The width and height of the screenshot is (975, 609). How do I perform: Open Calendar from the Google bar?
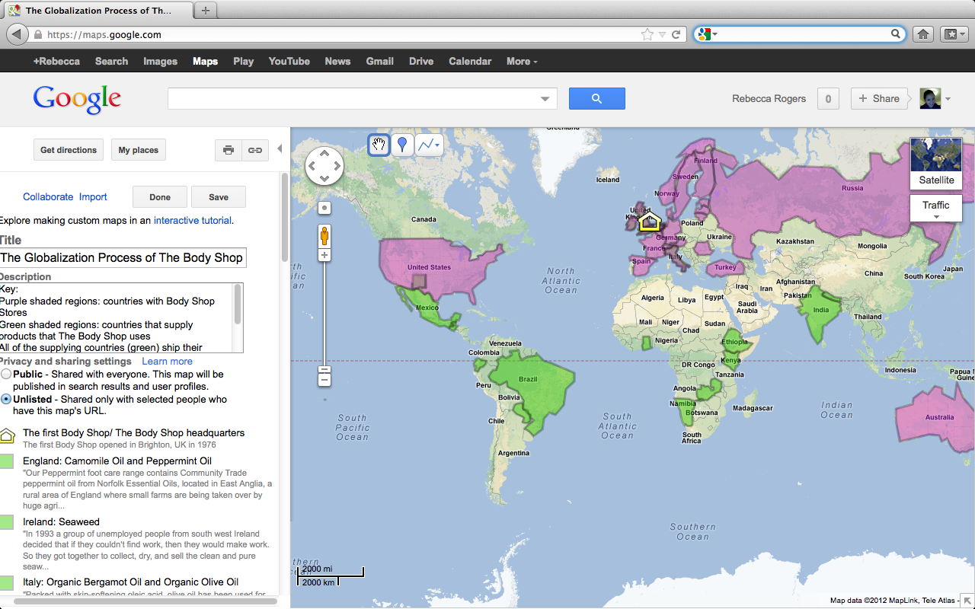point(470,61)
